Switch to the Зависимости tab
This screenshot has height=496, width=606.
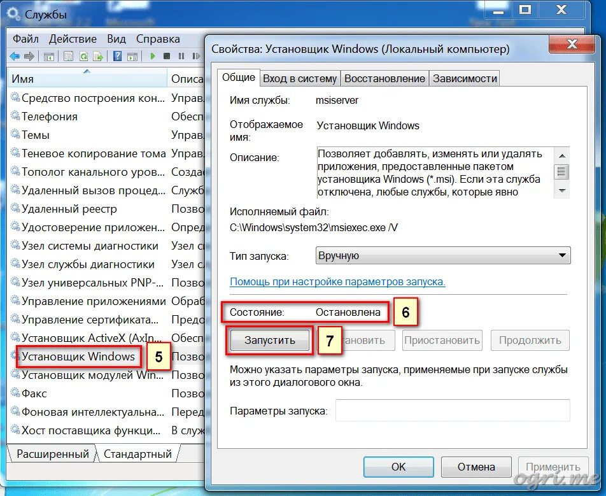[x=465, y=78]
